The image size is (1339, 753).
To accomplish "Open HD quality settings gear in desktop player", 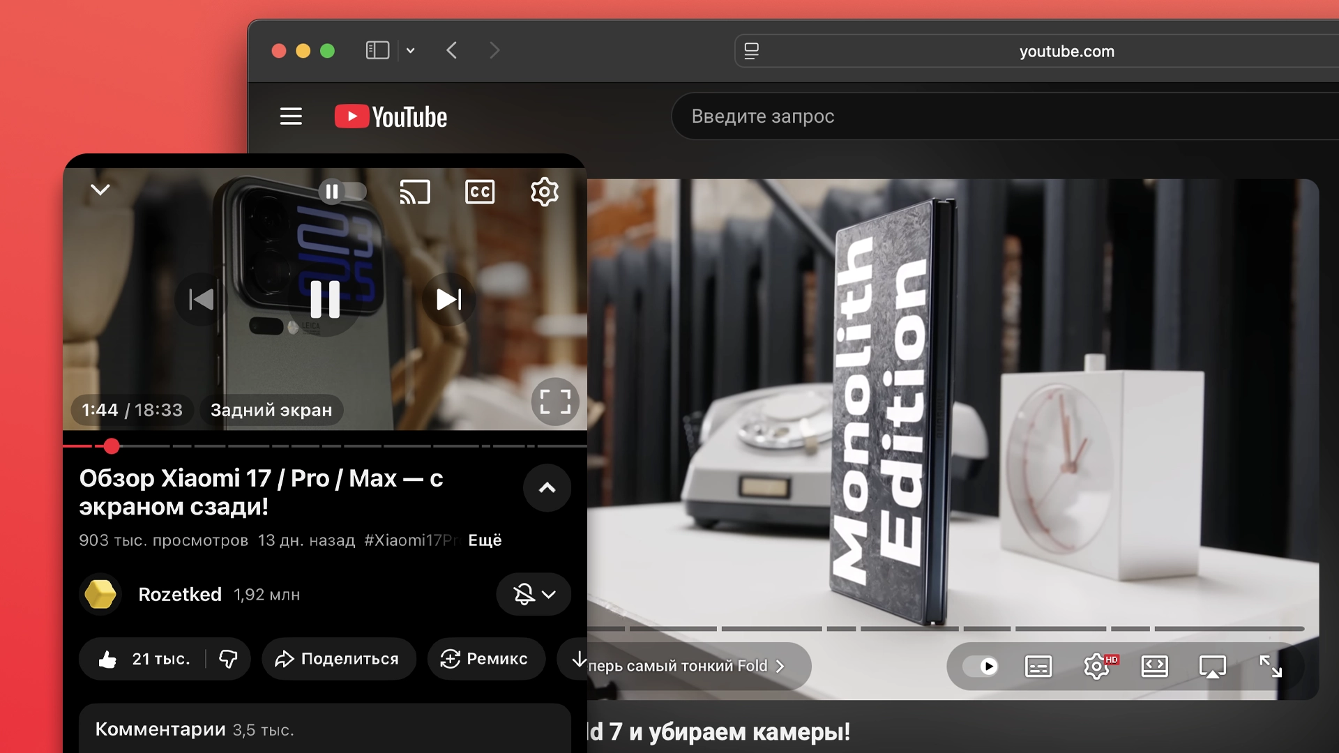I will (1097, 666).
